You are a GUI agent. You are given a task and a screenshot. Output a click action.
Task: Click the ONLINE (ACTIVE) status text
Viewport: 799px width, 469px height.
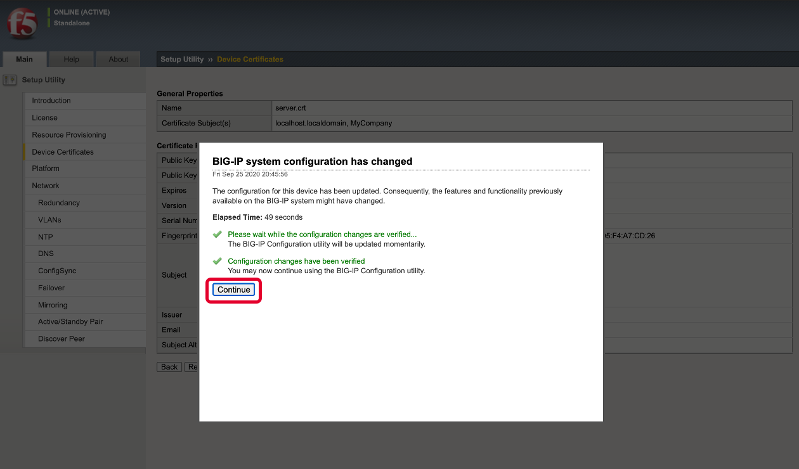82,12
